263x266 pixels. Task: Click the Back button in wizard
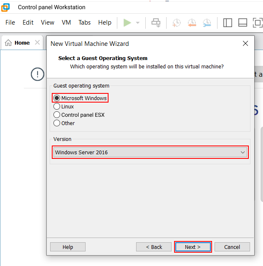[154, 247]
